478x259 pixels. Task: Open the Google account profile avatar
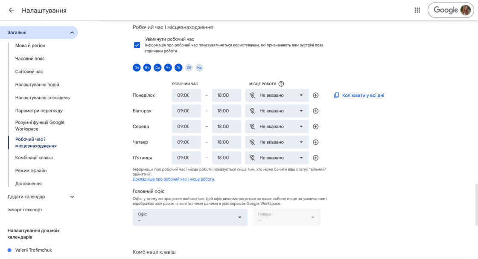pos(465,10)
